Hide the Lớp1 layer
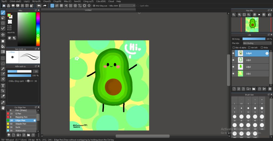Screen dimensions: 273x141 pos(233,73)
